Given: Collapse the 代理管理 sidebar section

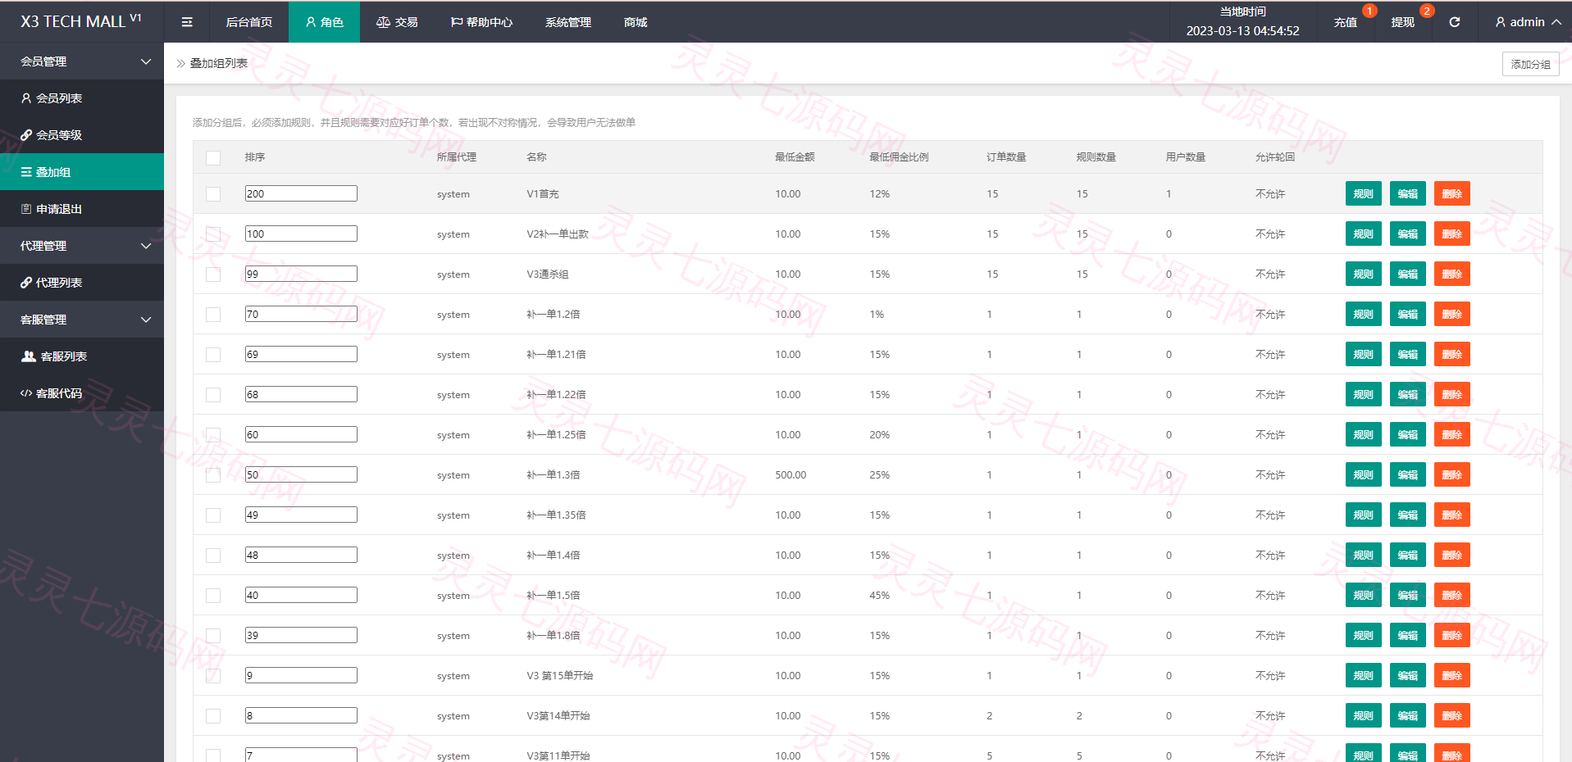Looking at the screenshot, I should (82, 246).
